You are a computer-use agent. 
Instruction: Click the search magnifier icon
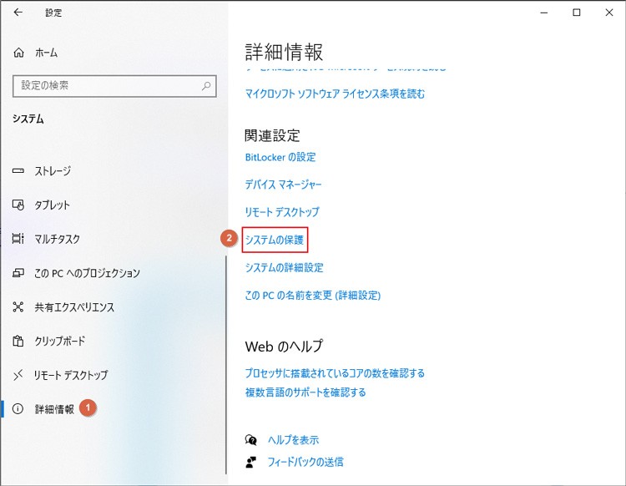205,86
